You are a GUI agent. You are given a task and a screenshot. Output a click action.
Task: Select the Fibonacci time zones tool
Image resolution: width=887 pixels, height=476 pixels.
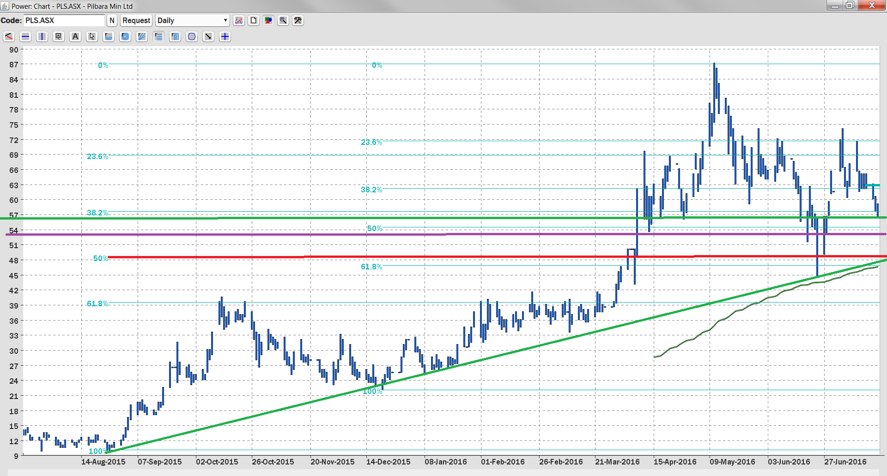[x=175, y=36]
